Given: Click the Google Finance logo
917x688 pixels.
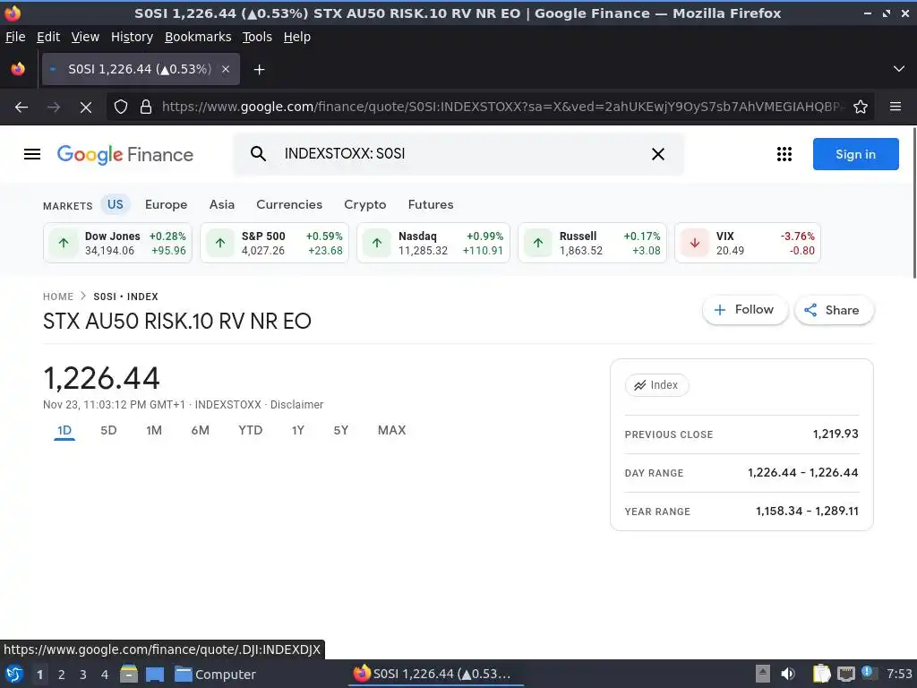Looking at the screenshot, I should pyautogui.click(x=125, y=154).
